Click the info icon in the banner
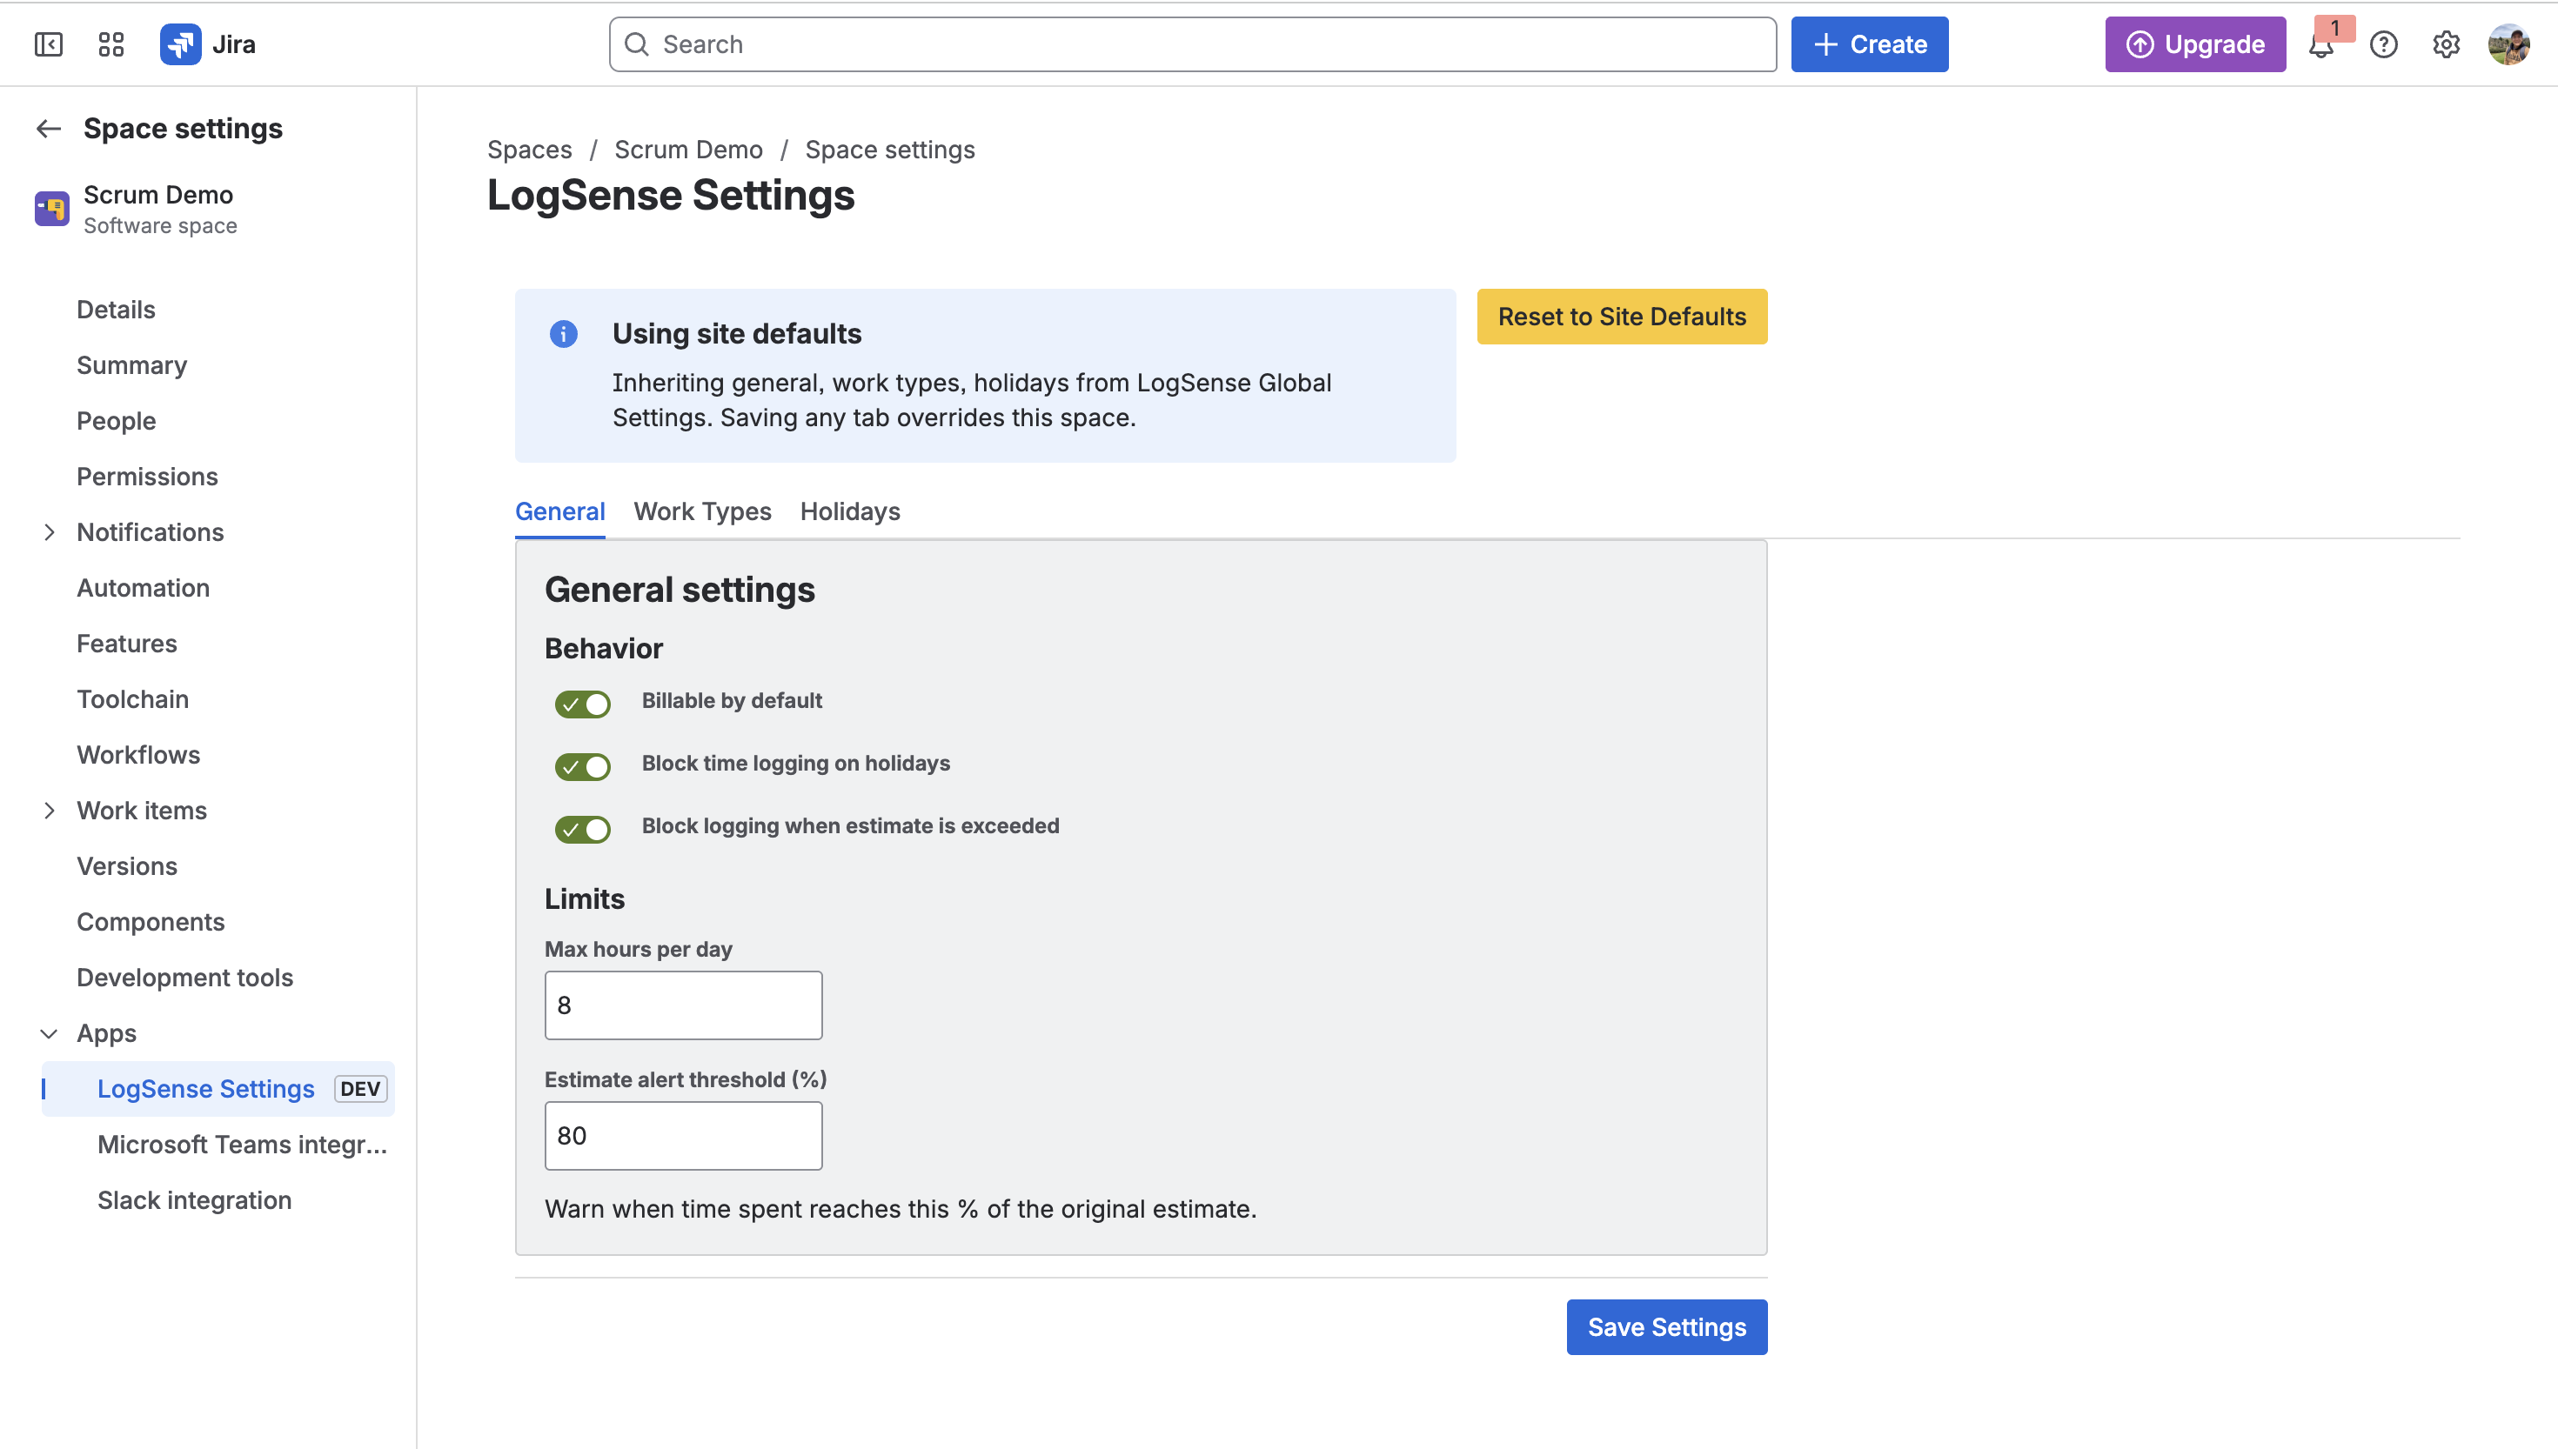 click(563, 334)
